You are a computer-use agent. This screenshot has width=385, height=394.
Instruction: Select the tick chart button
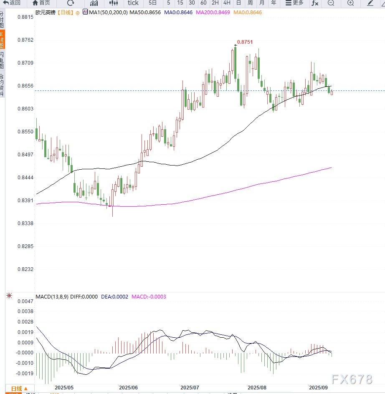coord(132,3)
